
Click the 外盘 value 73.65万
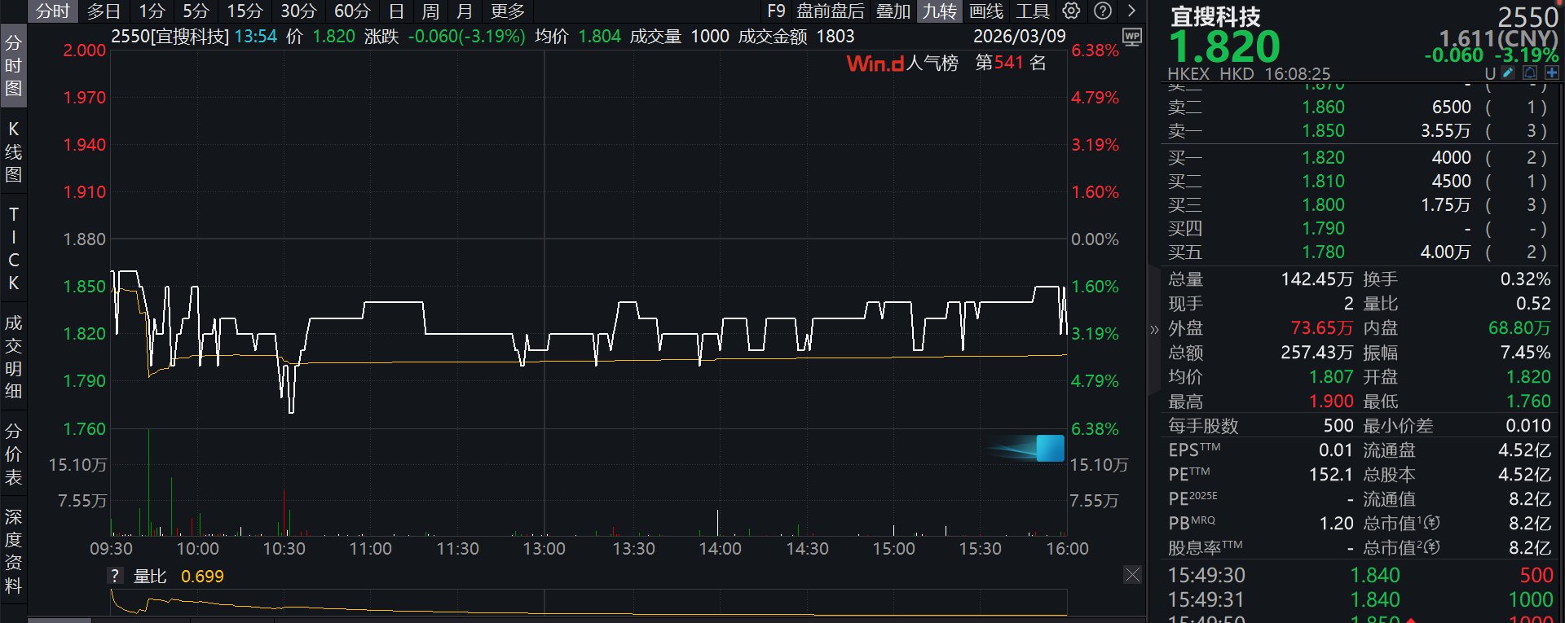(1321, 327)
